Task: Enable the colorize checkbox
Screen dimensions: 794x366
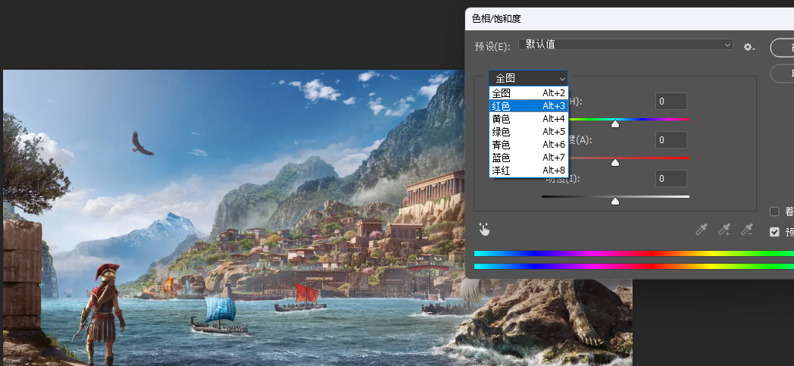Action: click(774, 211)
